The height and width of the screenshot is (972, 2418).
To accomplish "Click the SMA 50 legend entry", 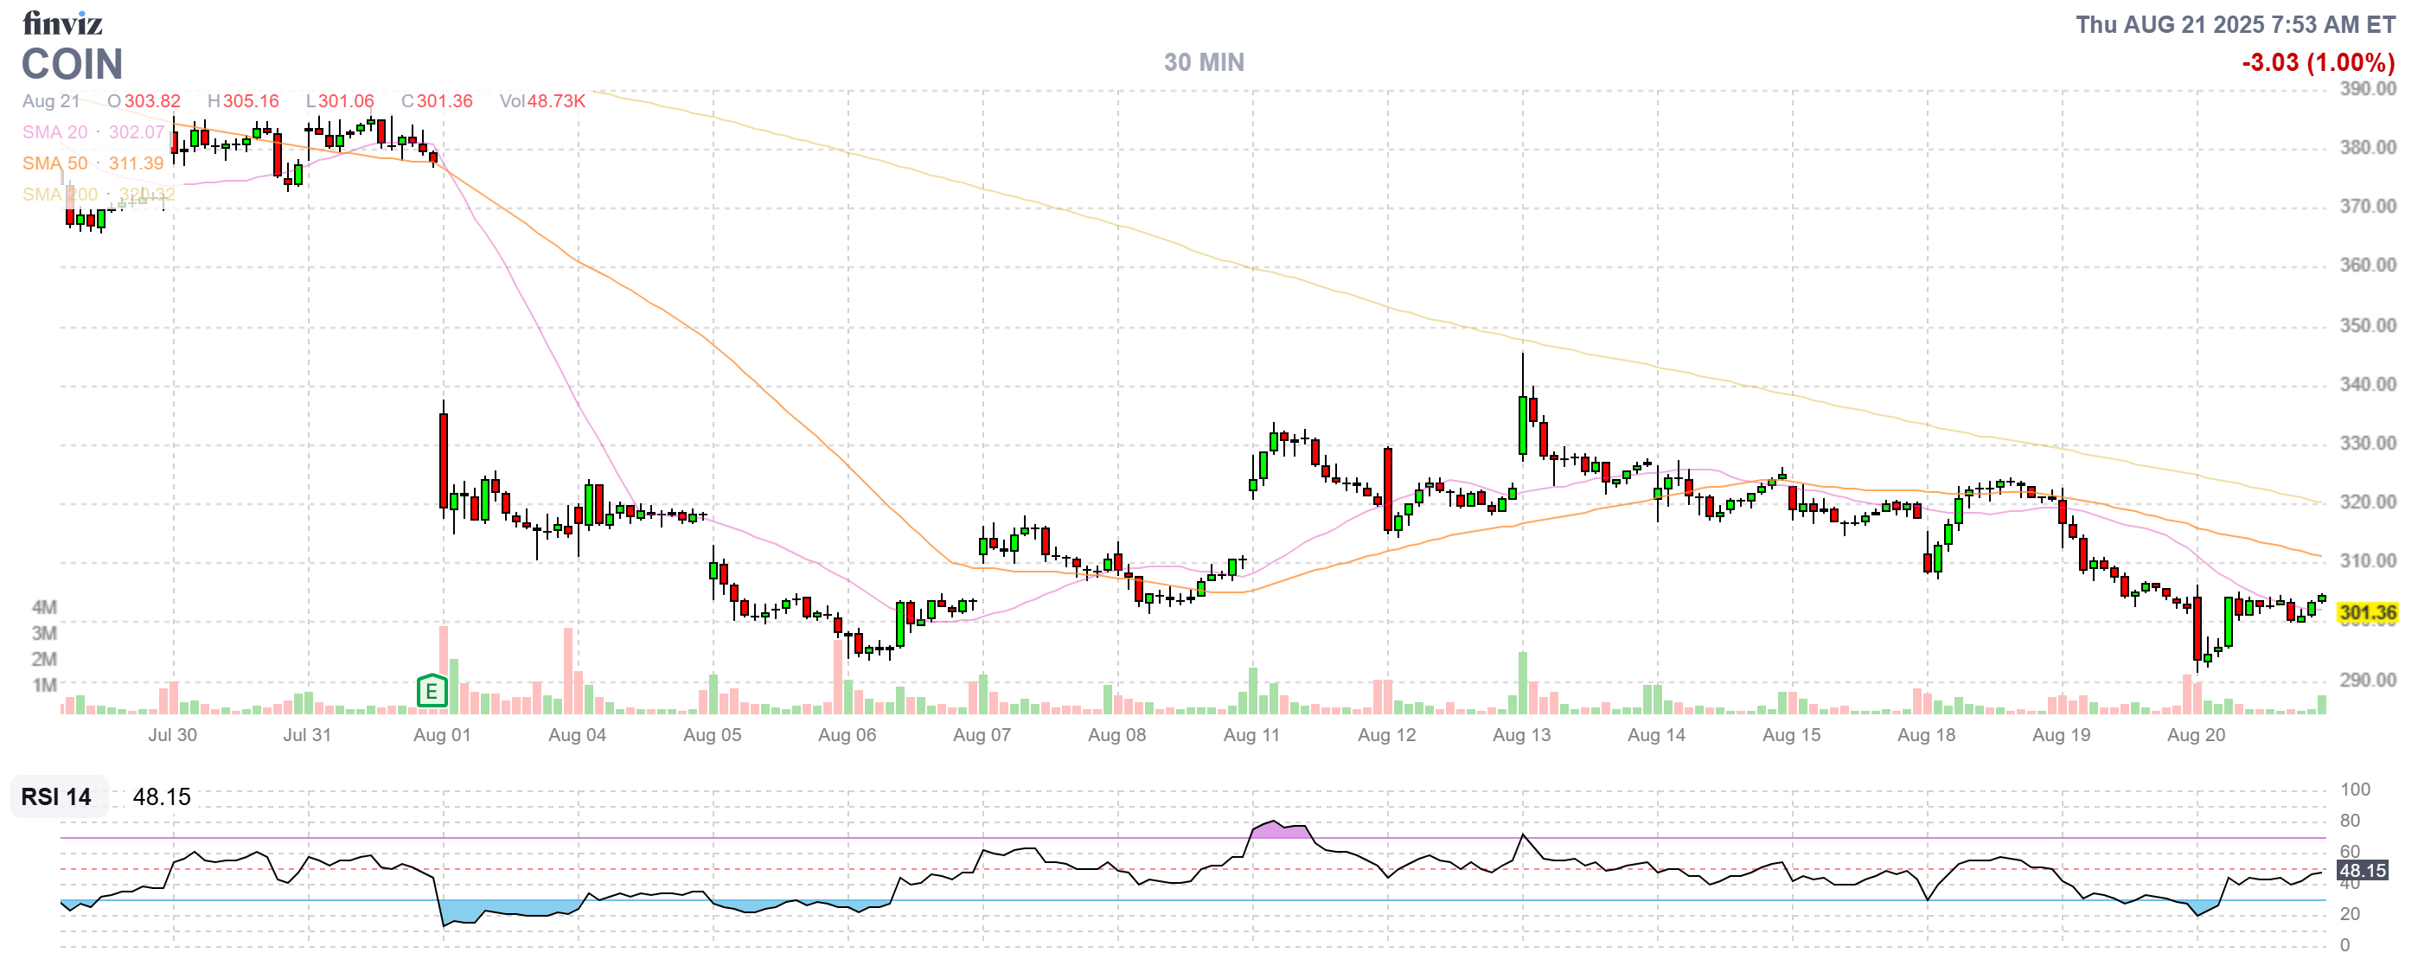I will (54, 163).
